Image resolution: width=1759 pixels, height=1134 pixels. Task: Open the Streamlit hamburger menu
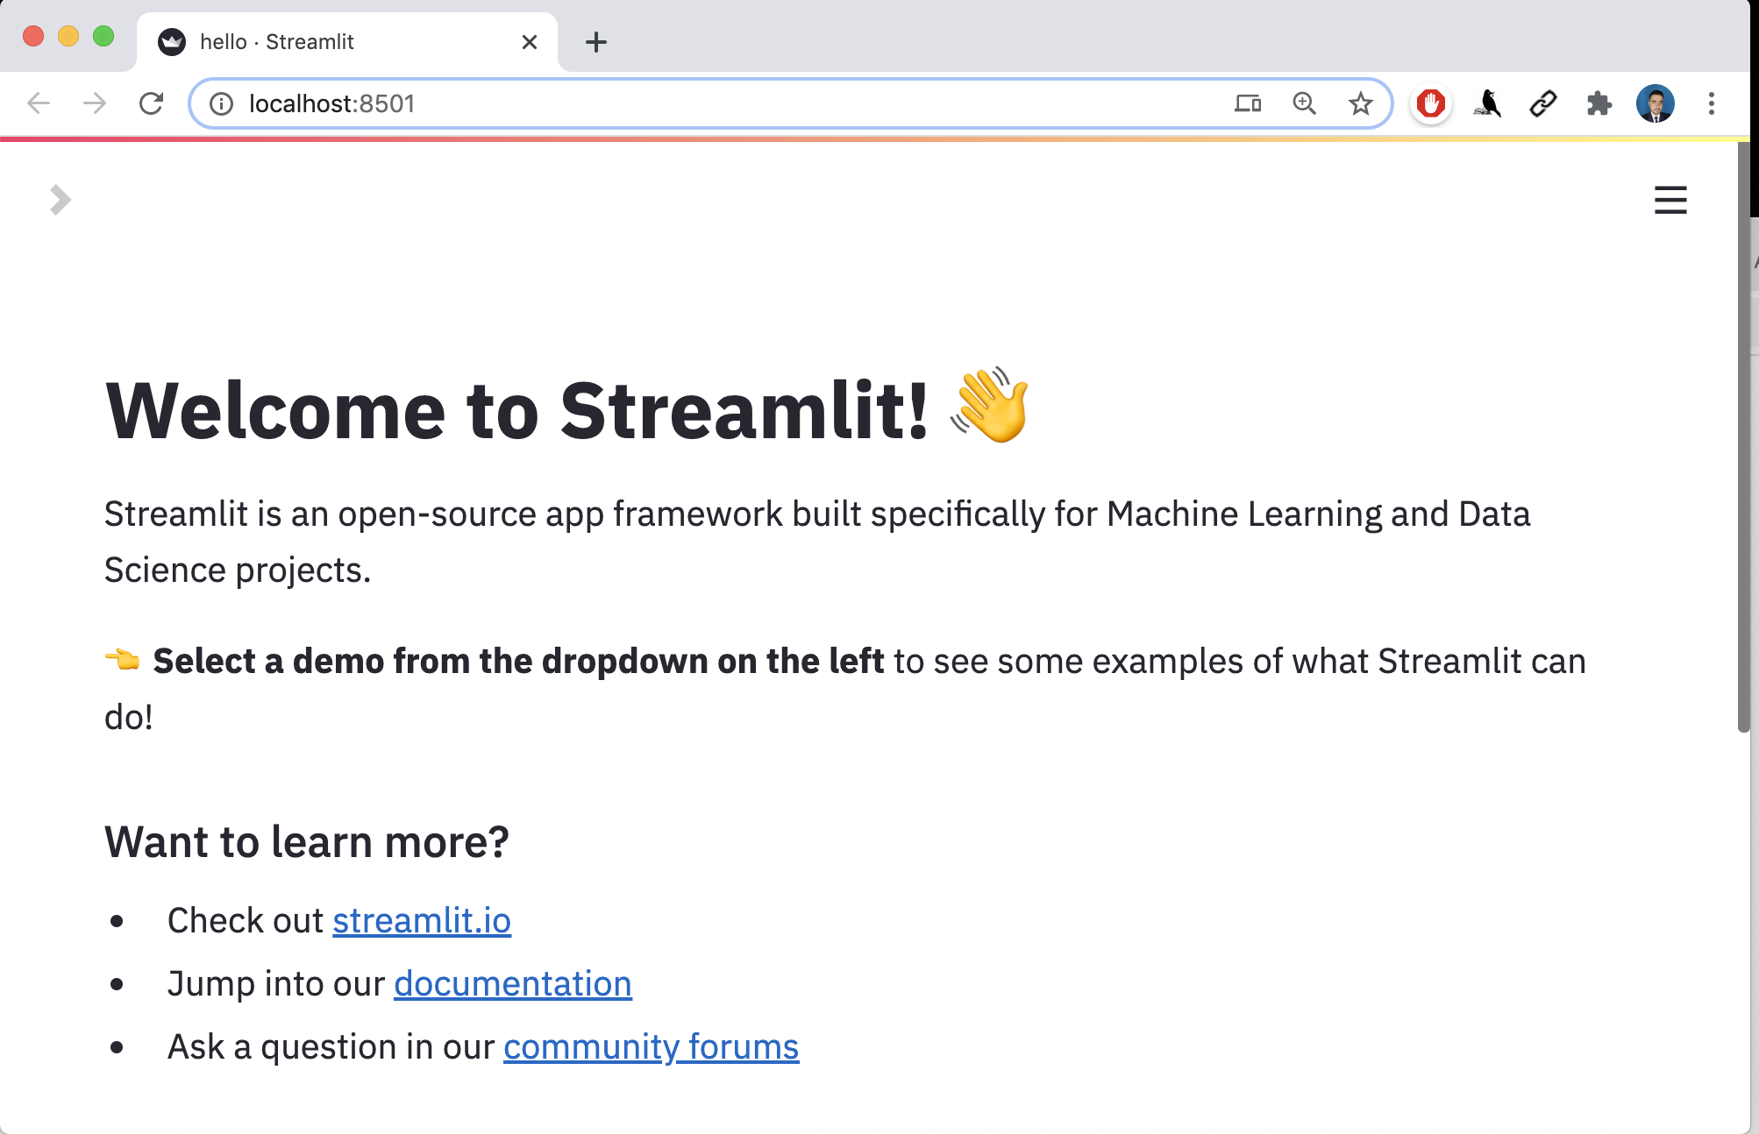[x=1670, y=200]
